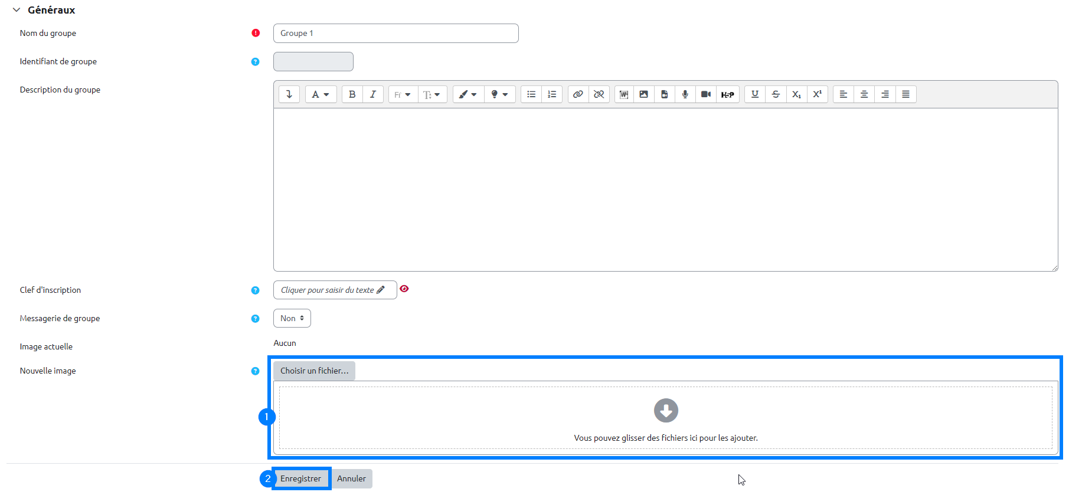
Task: Toggle bold formatting in description editor
Action: click(x=352, y=94)
